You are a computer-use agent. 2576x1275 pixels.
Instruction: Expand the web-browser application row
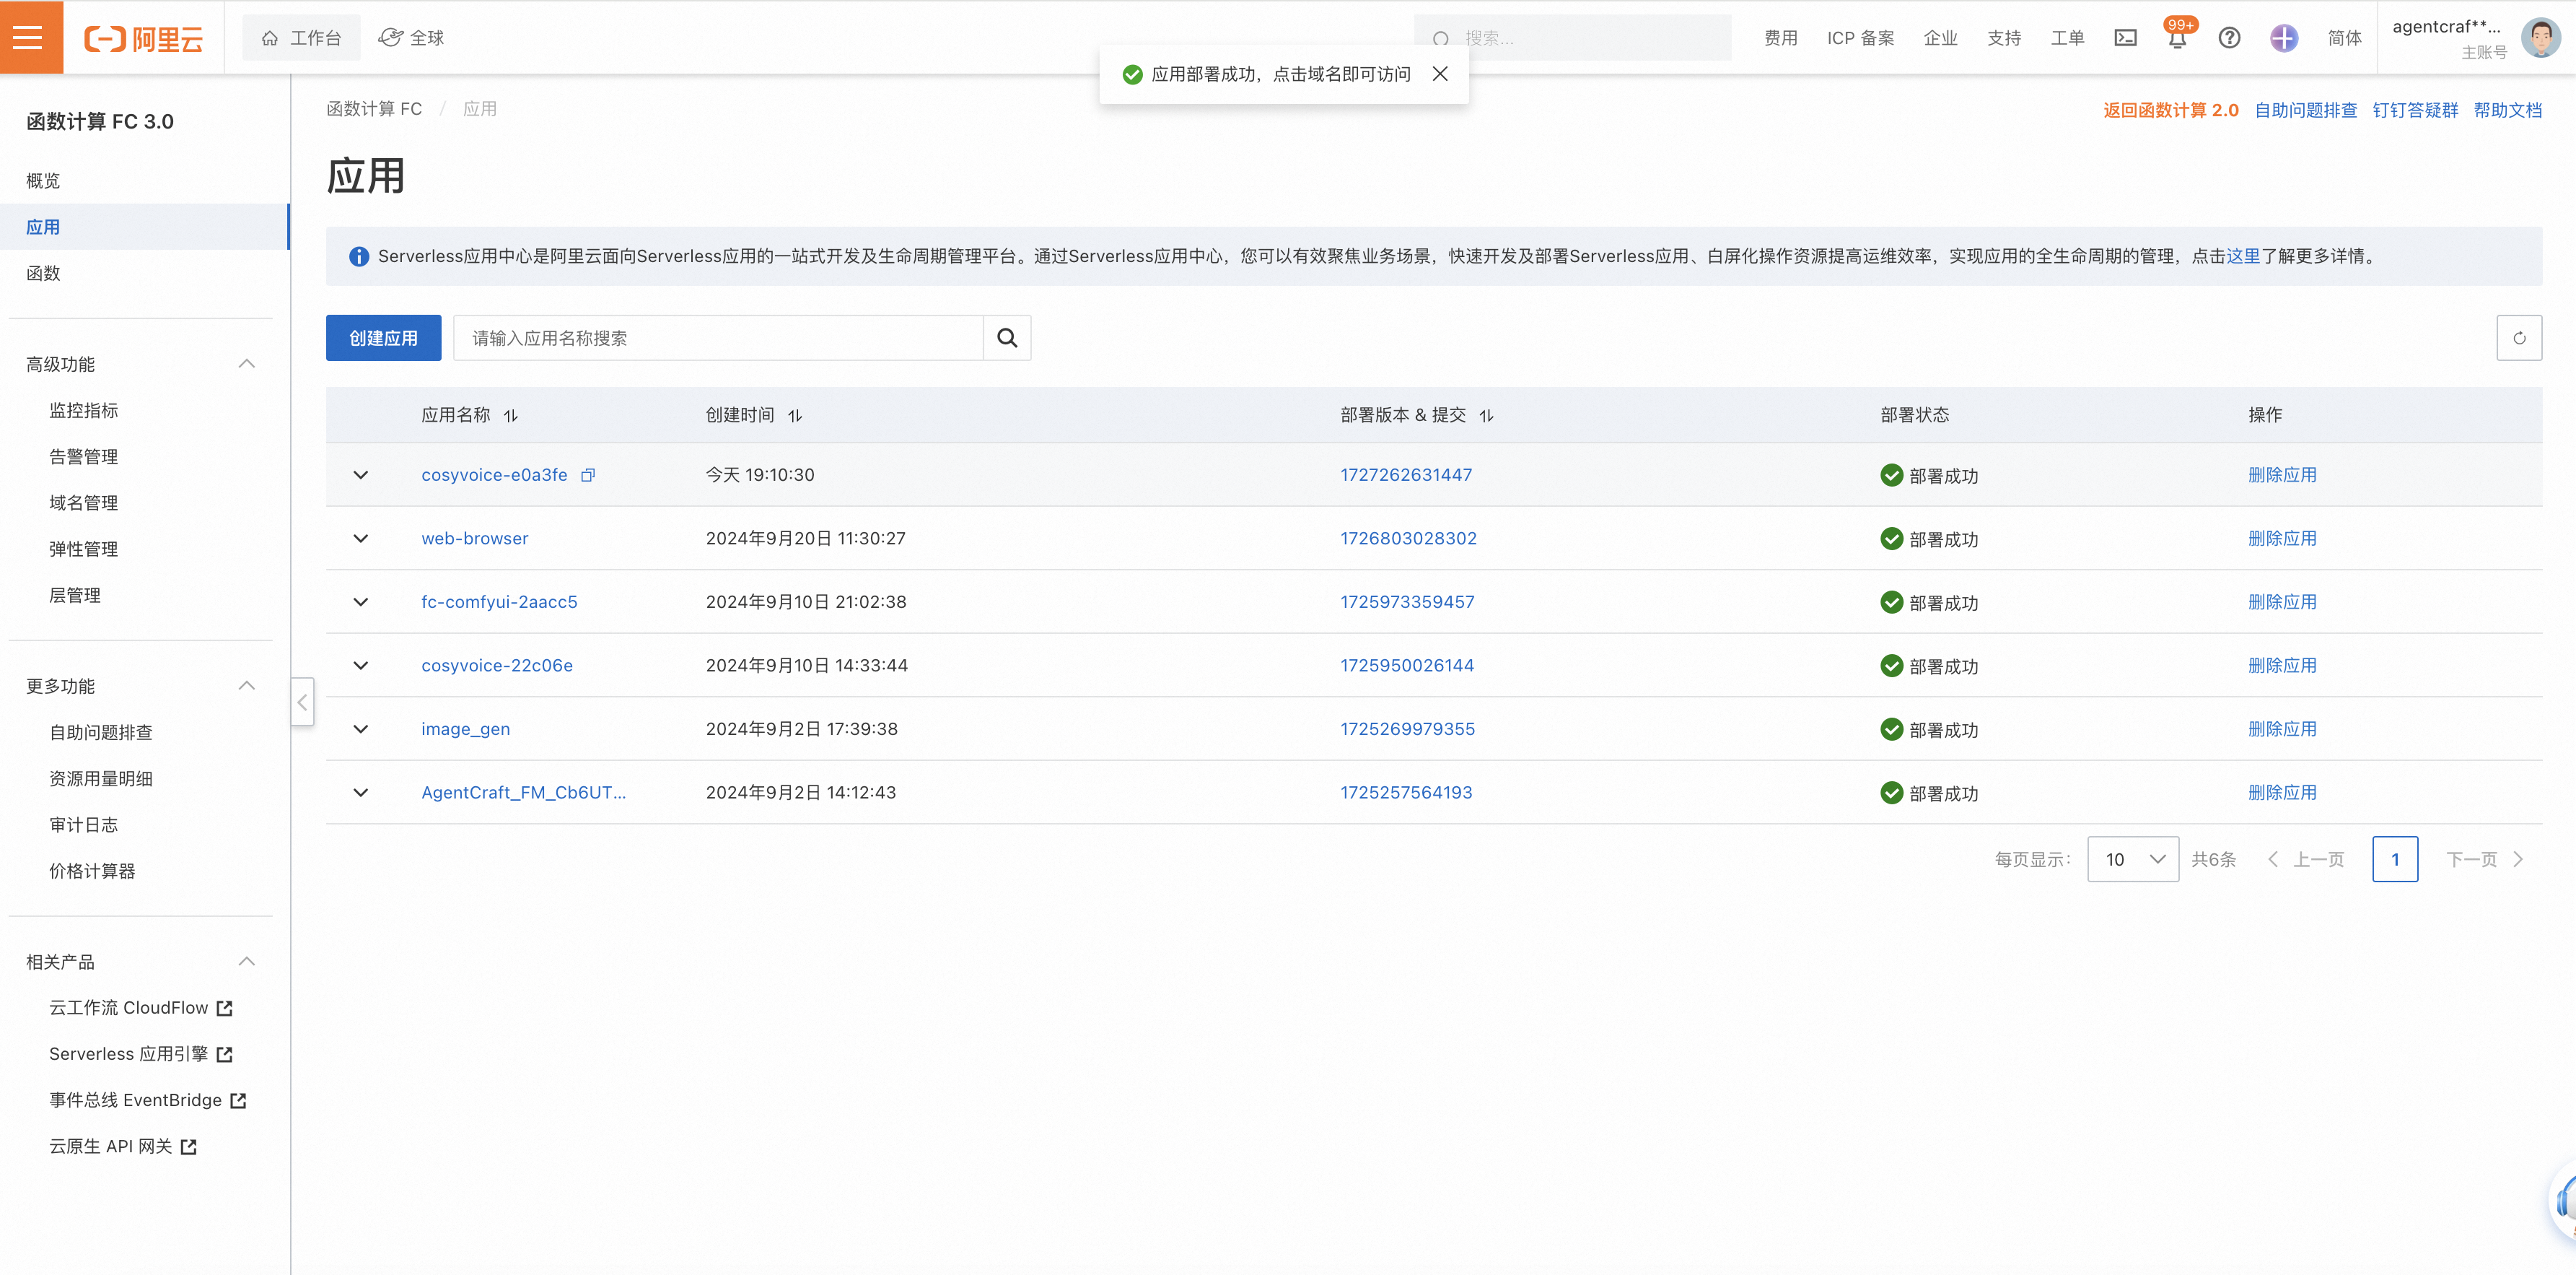click(360, 539)
